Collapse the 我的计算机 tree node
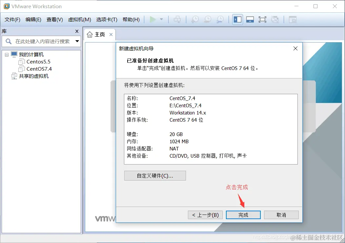Viewport: 345px width, 243px height. pos(7,54)
